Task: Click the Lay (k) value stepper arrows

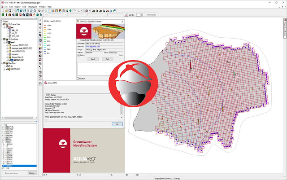Action: [x=141, y=15]
